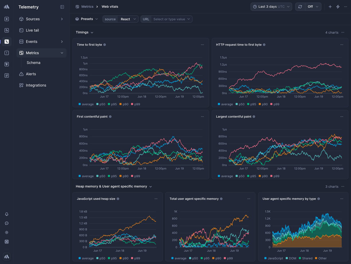The height and width of the screenshot is (264, 351).
Task: Open the command key icon in left rail
Action: [x=7, y=242]
